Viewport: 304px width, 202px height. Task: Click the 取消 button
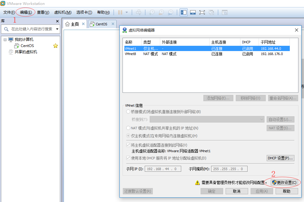(x=237, y=191)
